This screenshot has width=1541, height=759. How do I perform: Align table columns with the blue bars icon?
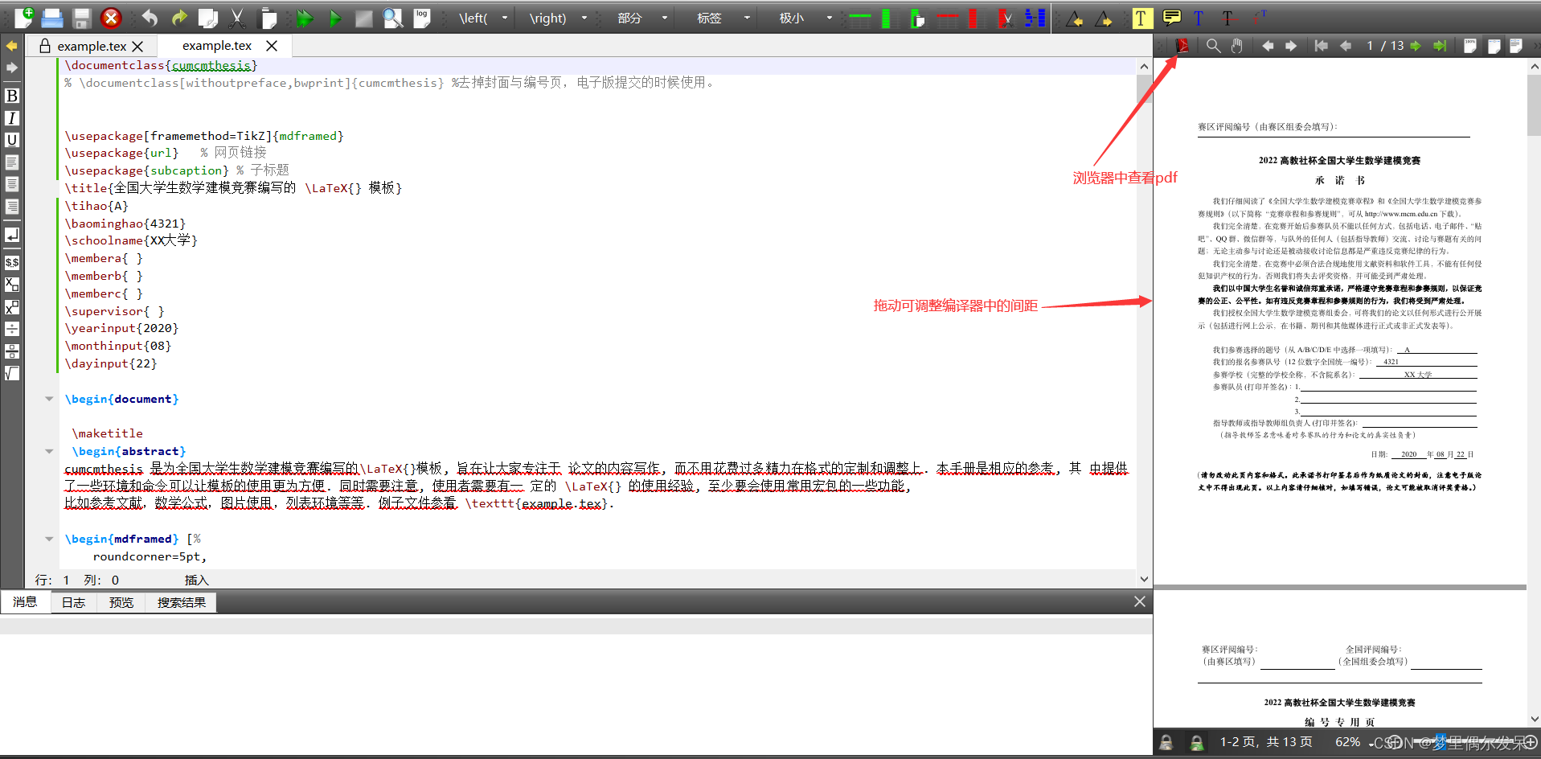[x=1035, y=18]
